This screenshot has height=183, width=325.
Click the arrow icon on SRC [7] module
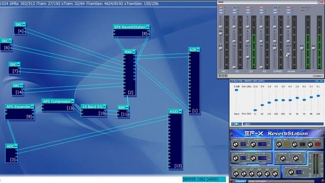point(18,65)
